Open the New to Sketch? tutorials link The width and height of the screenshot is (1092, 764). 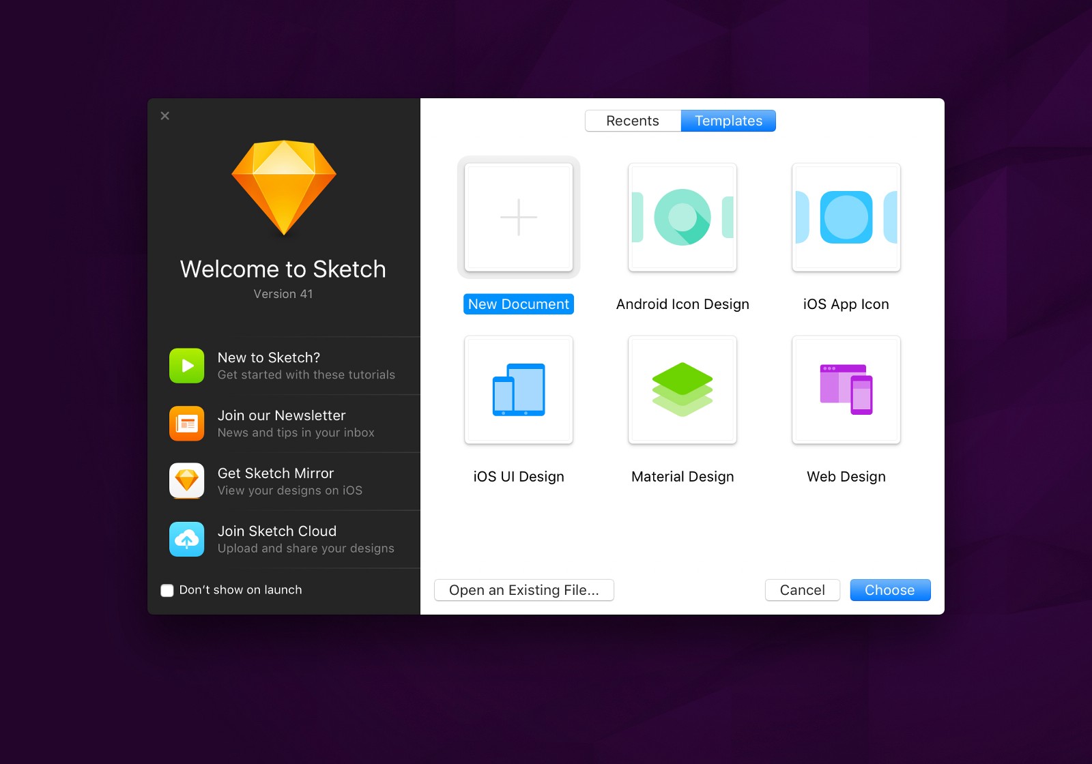click(269, 357)
